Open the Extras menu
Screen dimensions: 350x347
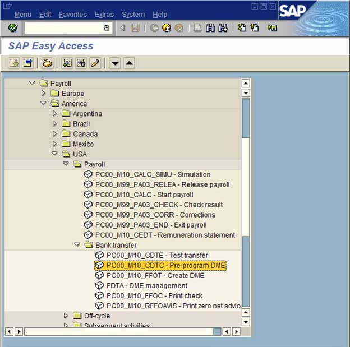click(104, 15)
